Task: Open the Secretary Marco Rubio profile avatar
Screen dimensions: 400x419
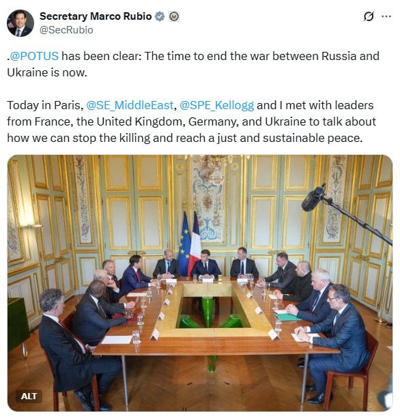Action: coord(20,23)
